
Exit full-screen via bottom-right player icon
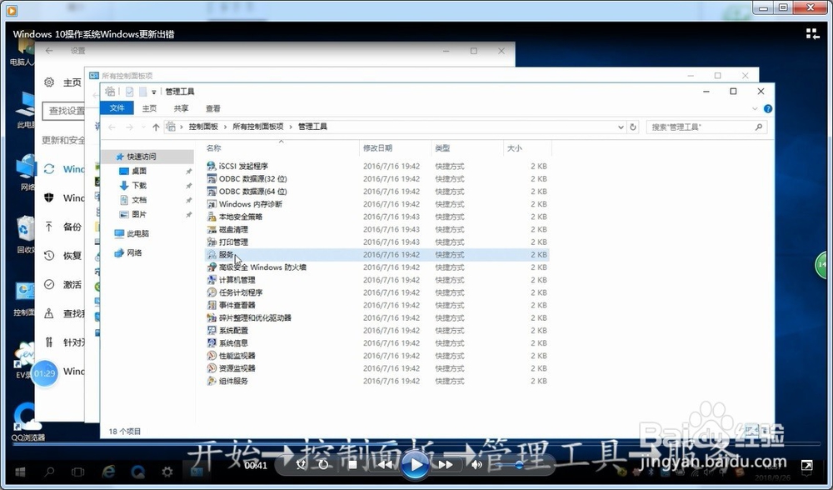click(806, 466)
